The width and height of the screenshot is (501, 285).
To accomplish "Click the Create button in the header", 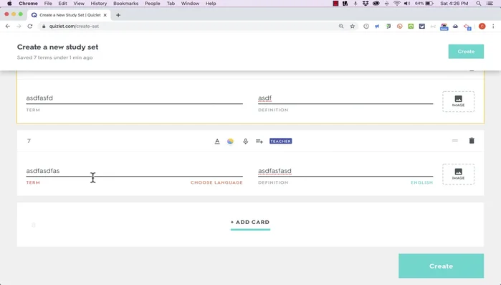I will point(466,51).
